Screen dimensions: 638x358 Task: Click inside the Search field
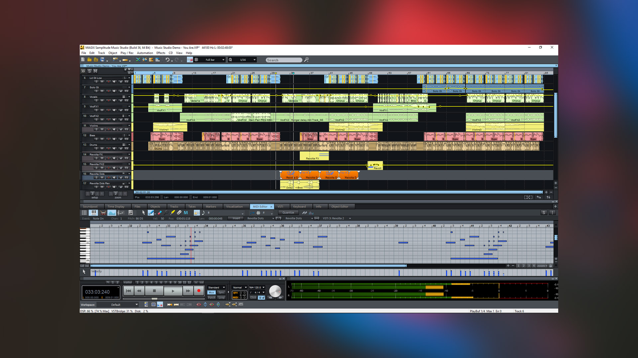point(284,60)
